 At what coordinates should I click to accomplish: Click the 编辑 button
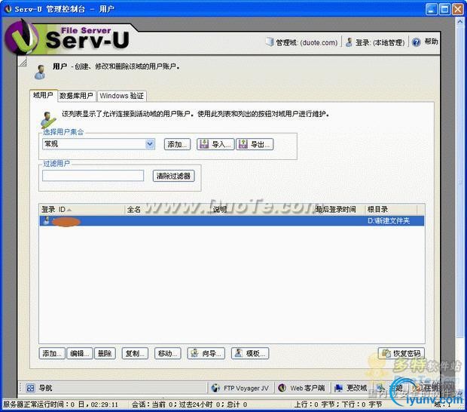pyautogui.click(x=80, y=354)
